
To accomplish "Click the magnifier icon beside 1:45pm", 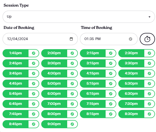I will click(34, 53).
